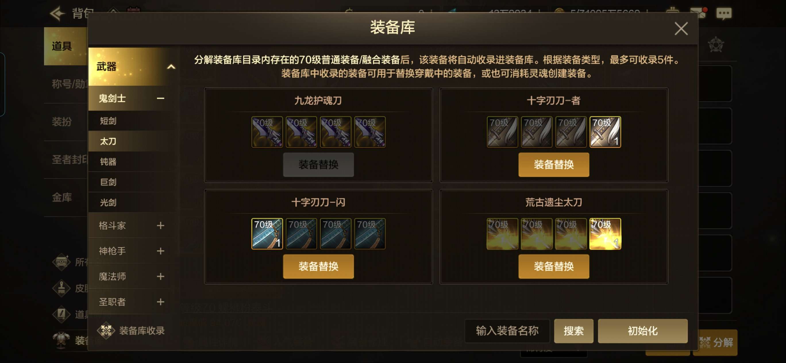Collapse the 鬼剑士 class with the minus sign
This screenshot has width=786, height=363.
161,98
